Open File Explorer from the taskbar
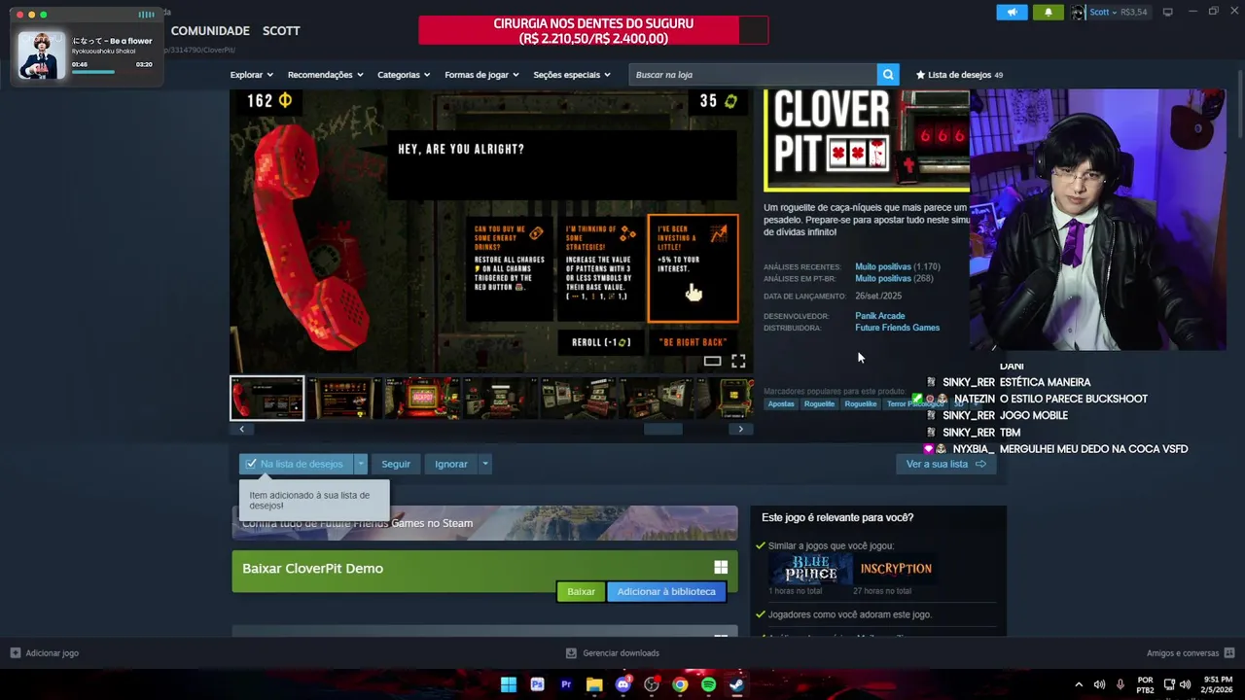The image size is (1245, 700). 594,684
